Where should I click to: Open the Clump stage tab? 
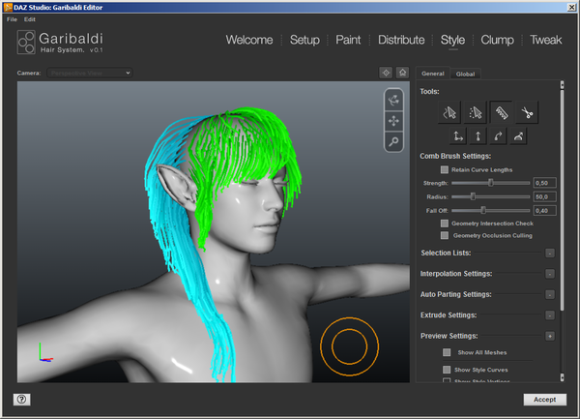[x=497, y=40]
